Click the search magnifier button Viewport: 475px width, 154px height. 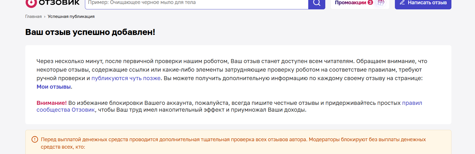coord(317,3)
